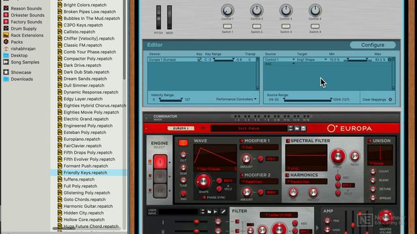Screen dimensions: 417x234
Task: Open the Performance Controllers dropdown
Action: [x=236, y=99]
